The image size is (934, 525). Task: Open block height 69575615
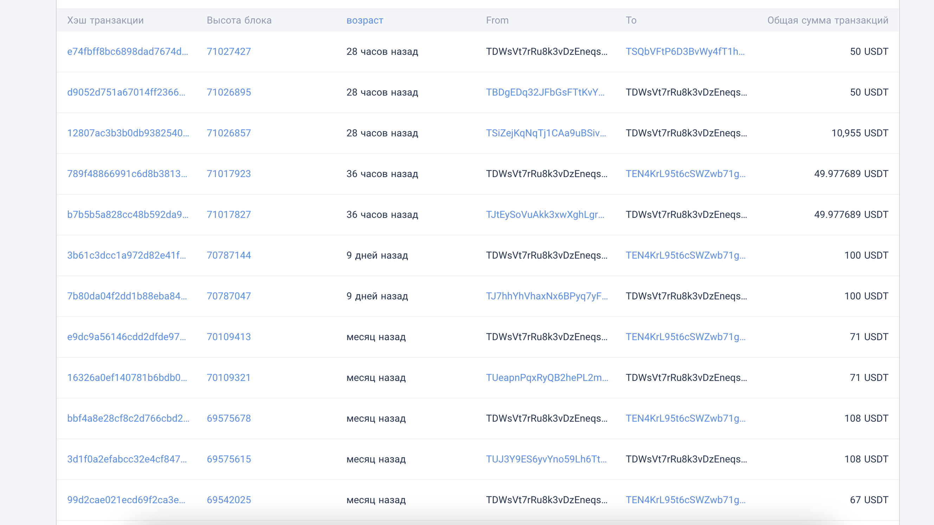(229, 459)
